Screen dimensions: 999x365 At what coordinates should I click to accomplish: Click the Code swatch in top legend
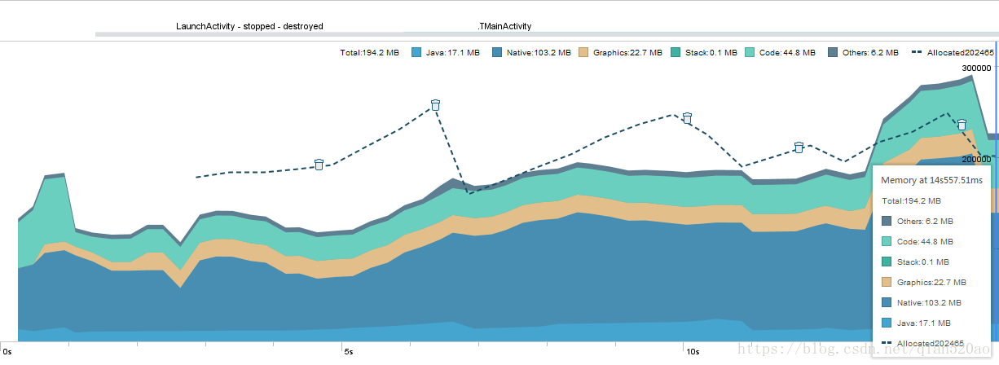click(749, 52)
